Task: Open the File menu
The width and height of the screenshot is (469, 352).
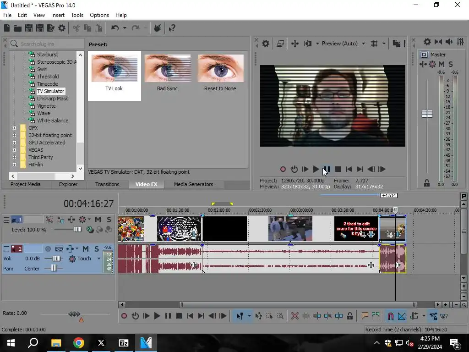Action: (x=7, y=15)
